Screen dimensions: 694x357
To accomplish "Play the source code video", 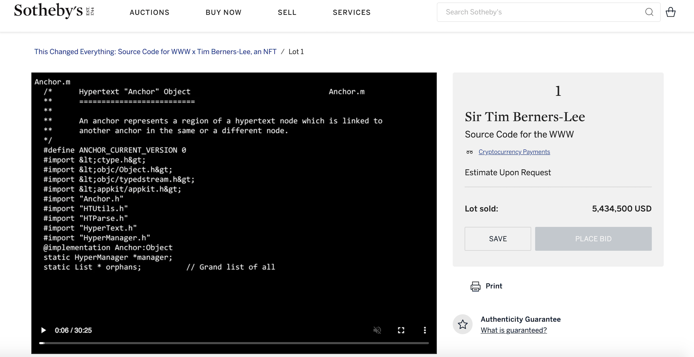I will pos(43,330).
